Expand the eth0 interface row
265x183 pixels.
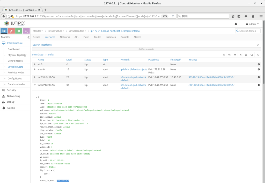(35, 64)
